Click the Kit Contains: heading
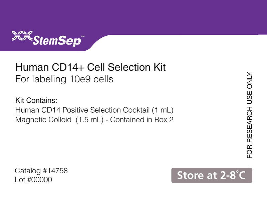267x205 pixels. (x=36, y=100)
